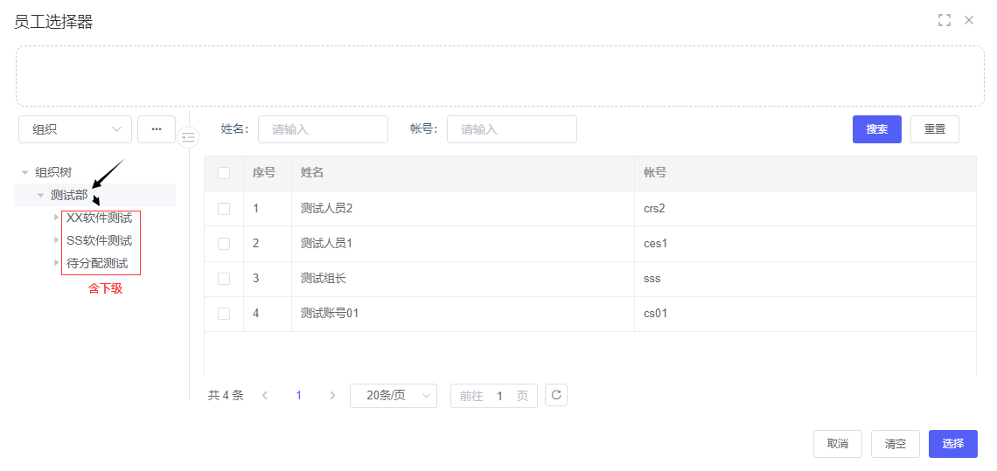The height and width of the screenshot is (471, 997).
Task: Select 待分配测试 in the organization tree
Action: click(x=97, y=263)
